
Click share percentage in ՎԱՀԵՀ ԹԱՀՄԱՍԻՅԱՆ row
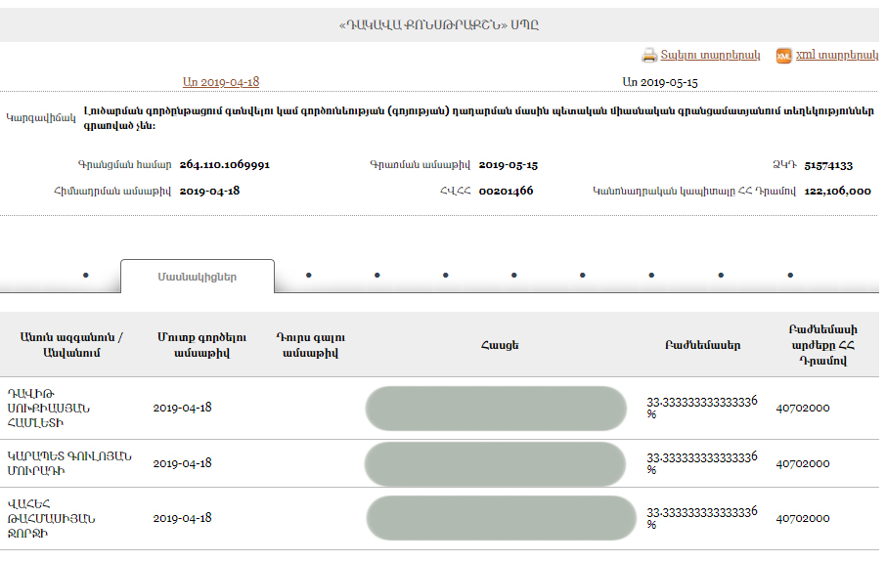pyautogui.click(x=702, y=517)
